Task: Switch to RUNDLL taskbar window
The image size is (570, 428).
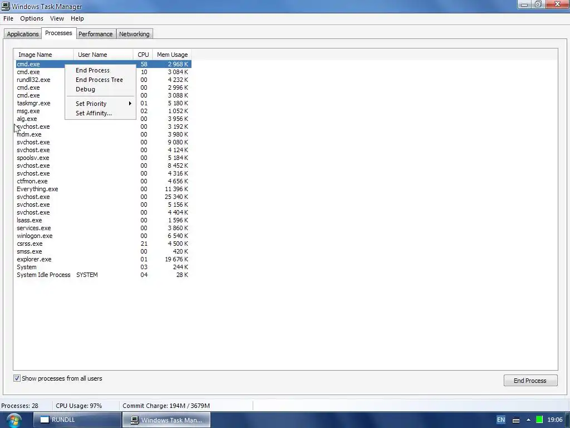Action: tap(77, 420)
